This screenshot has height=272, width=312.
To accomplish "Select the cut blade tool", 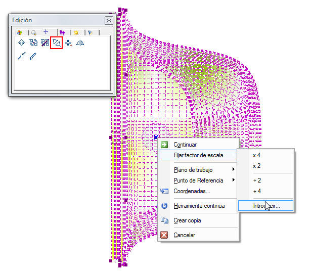I will click(x=33, y=56).
